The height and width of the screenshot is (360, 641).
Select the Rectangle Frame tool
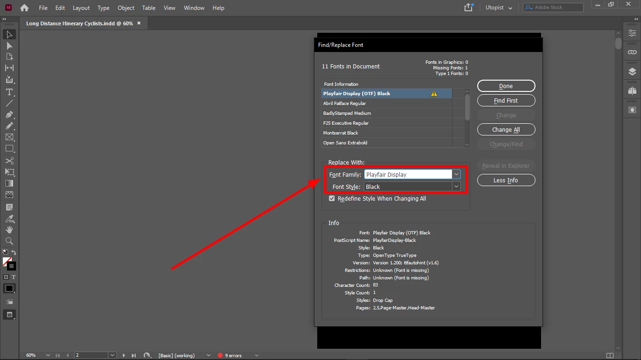click(9, 137)
